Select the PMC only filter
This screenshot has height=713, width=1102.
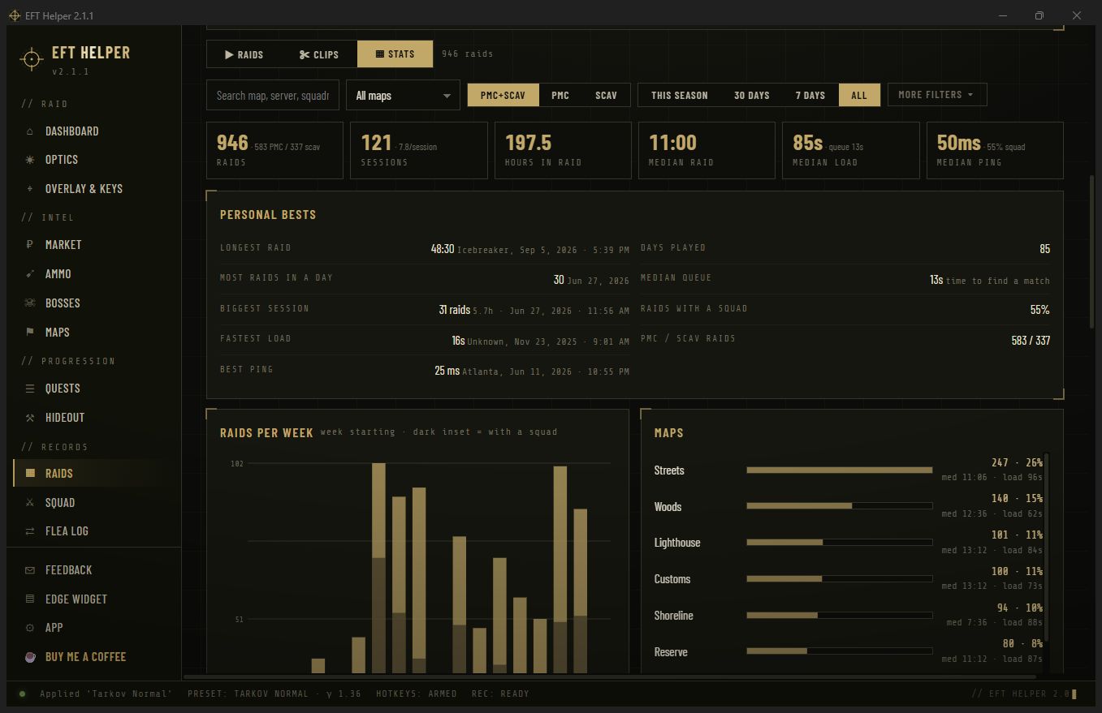[560, 95]
